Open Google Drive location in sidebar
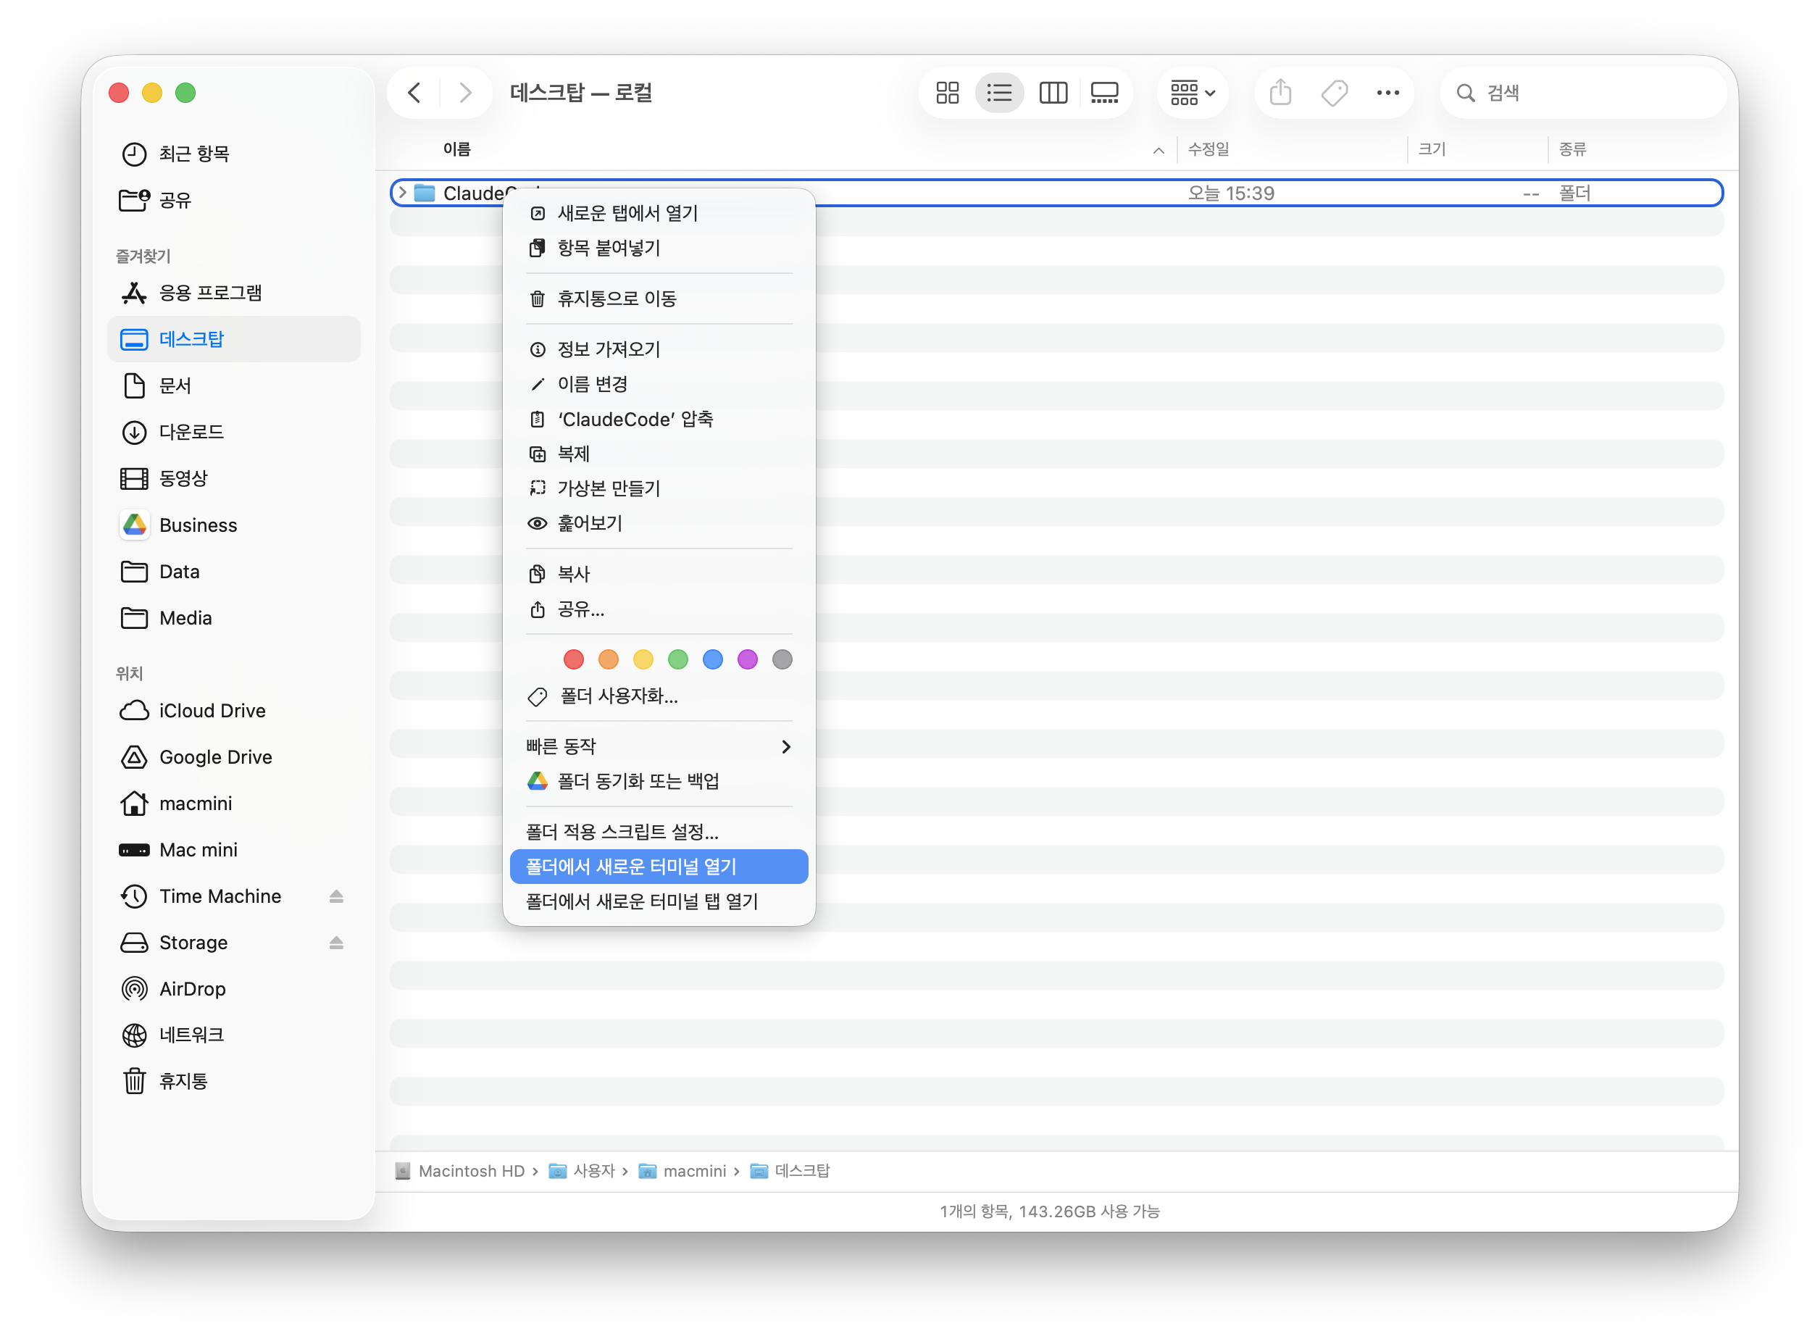The width and height of the screenshot is (1820, 1339). pos(233,757)
